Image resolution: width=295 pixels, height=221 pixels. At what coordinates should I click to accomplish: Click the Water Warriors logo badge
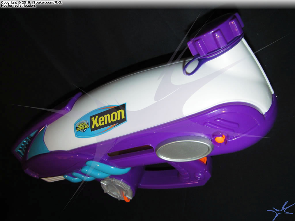pos(82,126)
